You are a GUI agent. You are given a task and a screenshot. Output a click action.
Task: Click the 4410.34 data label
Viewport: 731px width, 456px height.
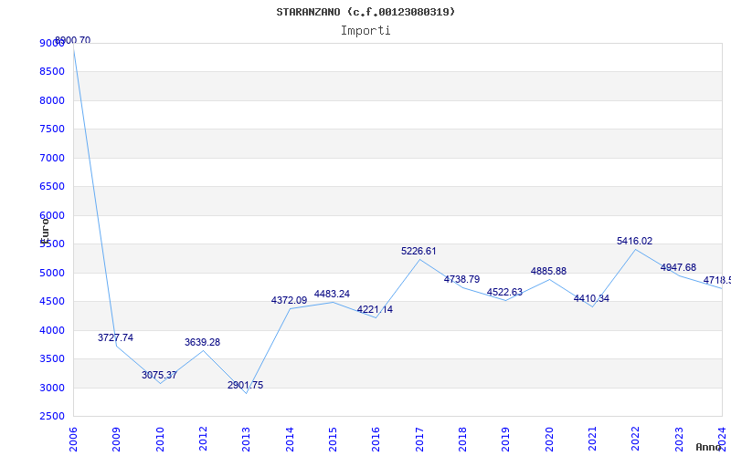[591, 299]
